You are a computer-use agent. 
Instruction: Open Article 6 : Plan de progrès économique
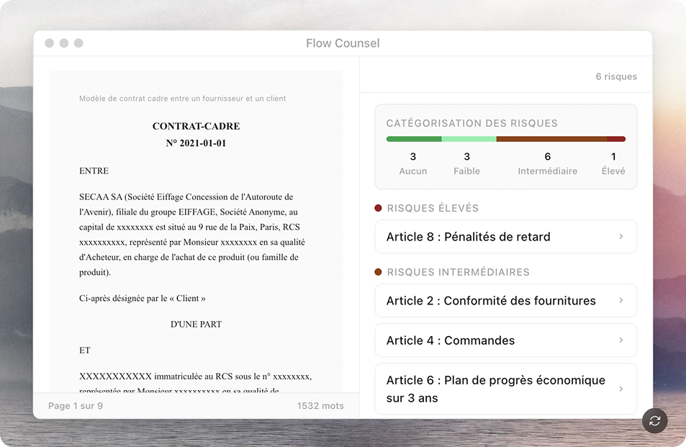pos(506,389)
